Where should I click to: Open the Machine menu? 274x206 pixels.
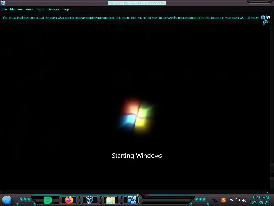click(x=16, y=9)
